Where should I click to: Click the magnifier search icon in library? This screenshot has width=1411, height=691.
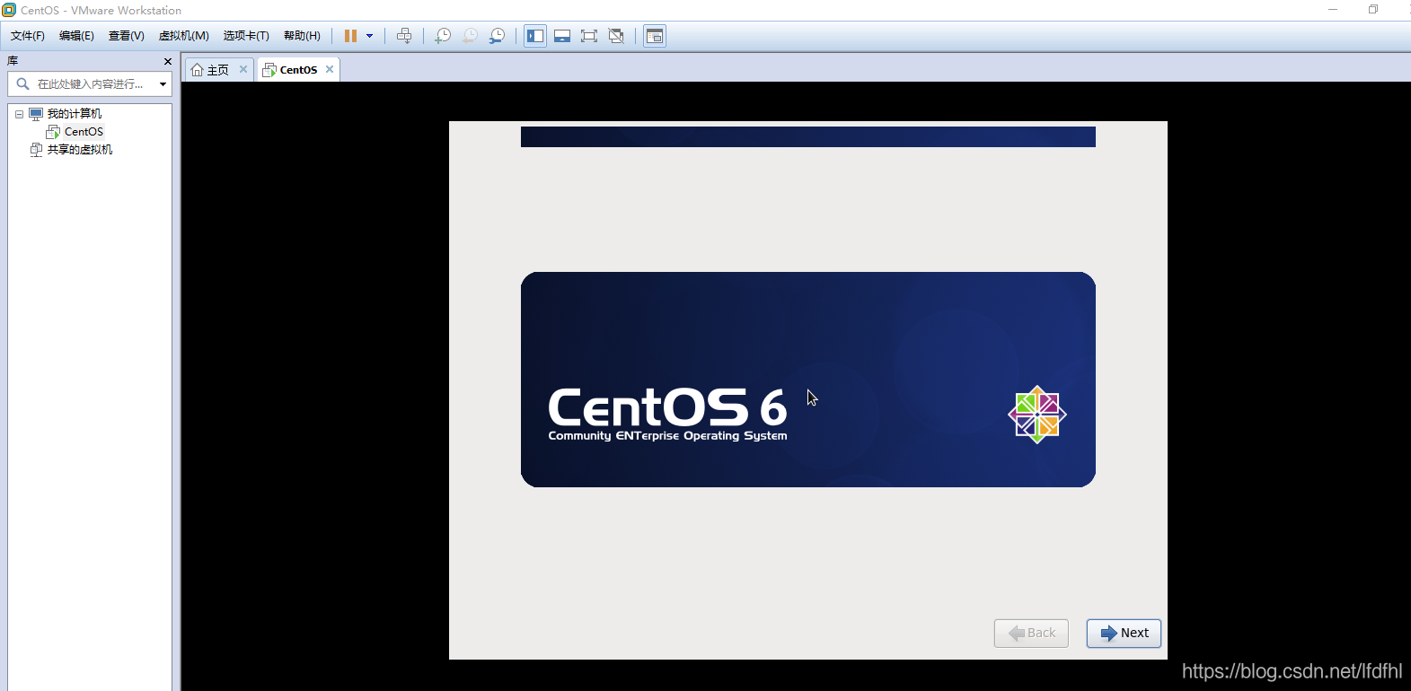(22, 83)
